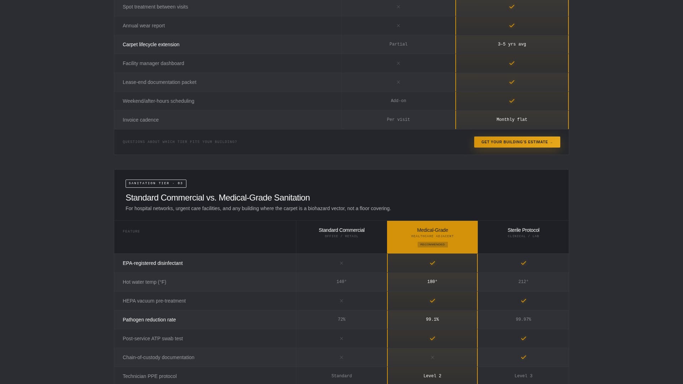Click Sterile Protocol checkmark for EPA-registered disinfectant
The width and height of the screenshot is (683, 384).
pos(524,263)
